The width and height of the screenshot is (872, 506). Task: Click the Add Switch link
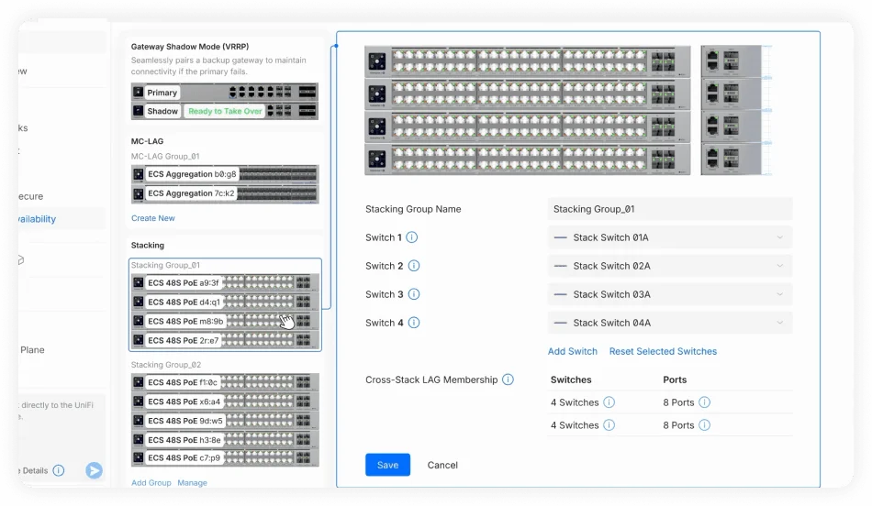(x=572, y=352)
